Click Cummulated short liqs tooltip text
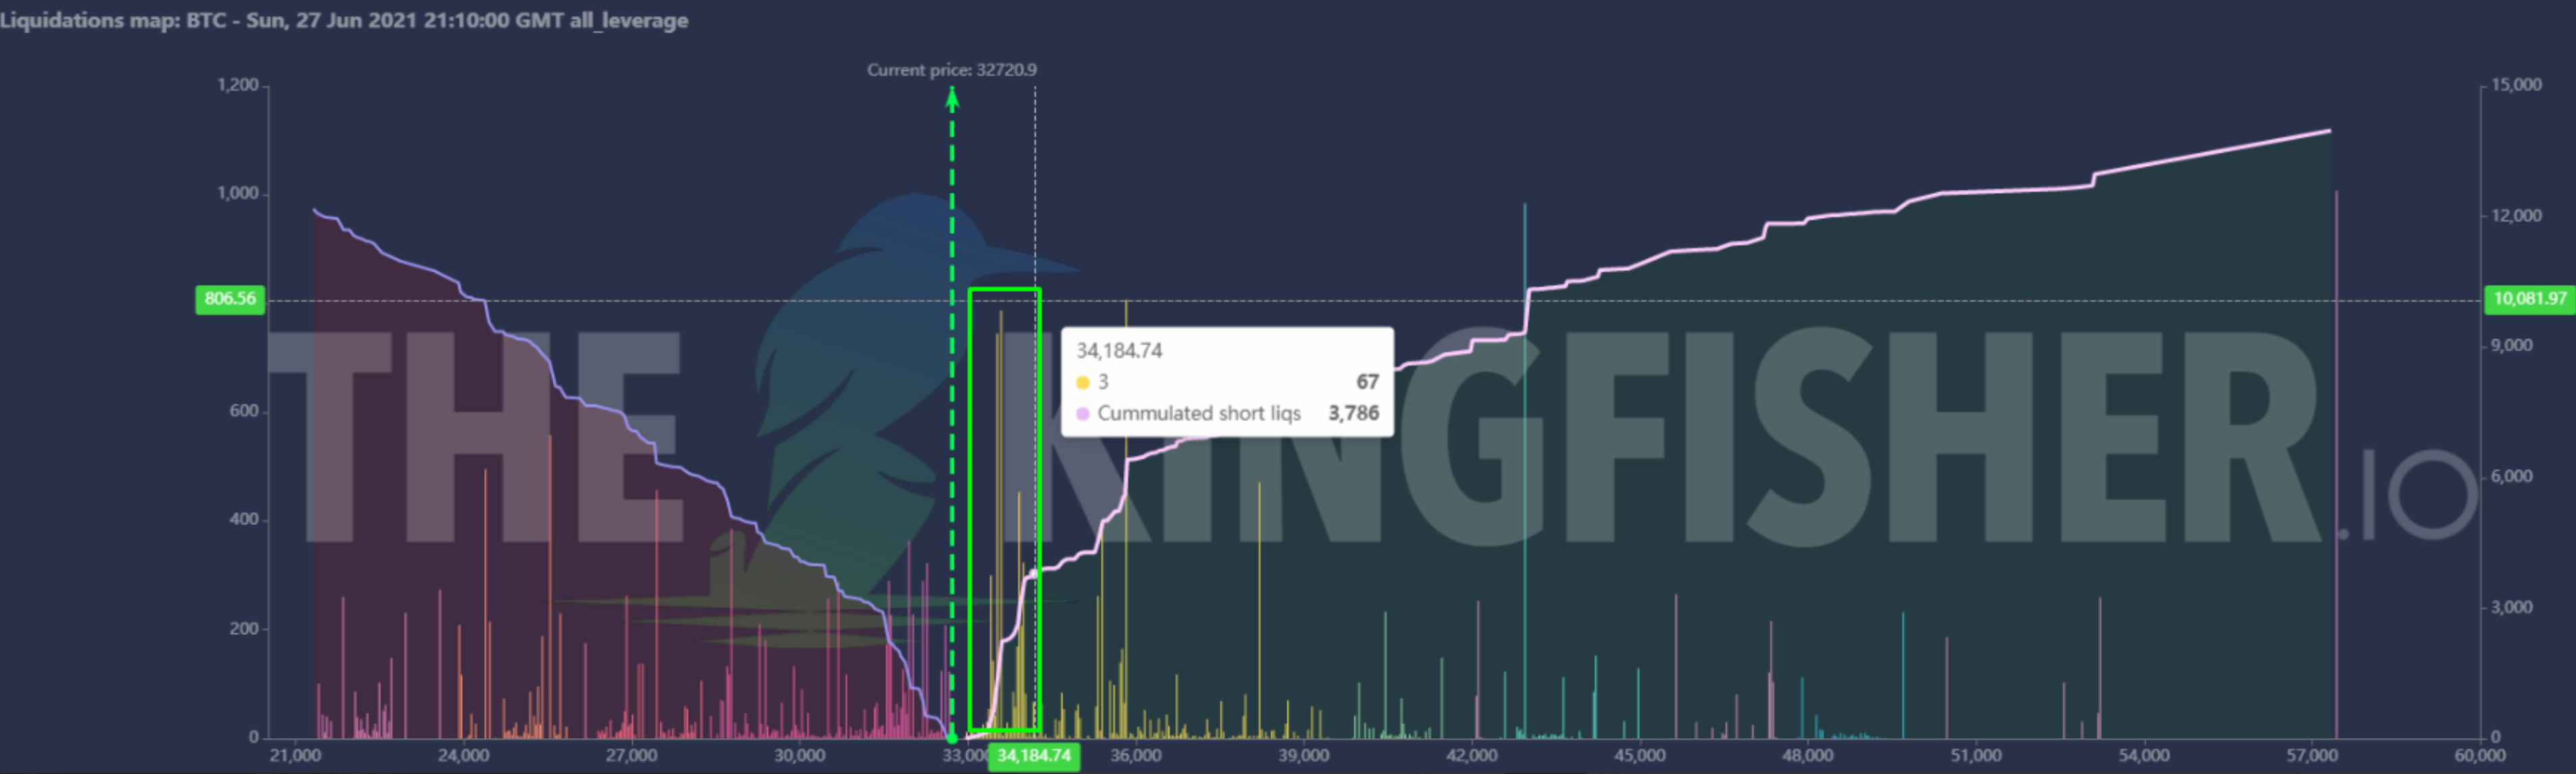The image size is (2576, 774). (1199, 414)
